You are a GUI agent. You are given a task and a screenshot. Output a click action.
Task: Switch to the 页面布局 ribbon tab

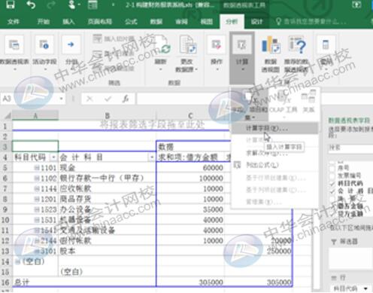pos(99,22)
